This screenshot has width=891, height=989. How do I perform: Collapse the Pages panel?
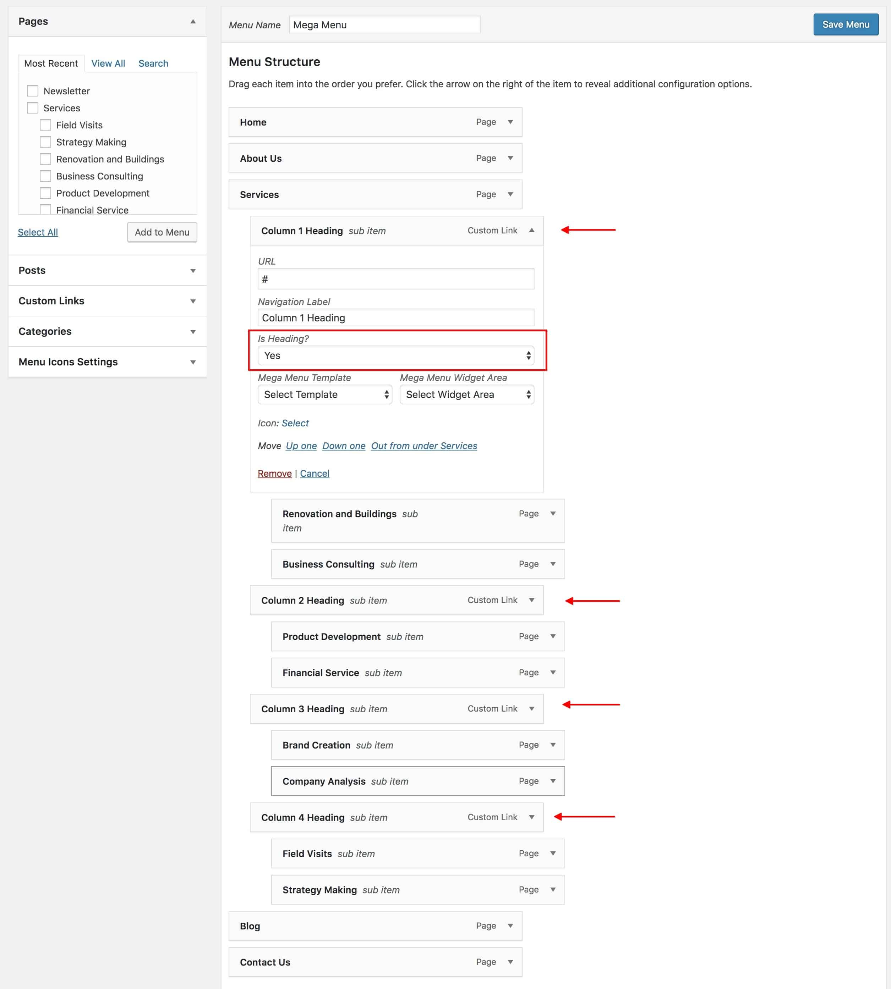pyautogui.click(x=193, y=22)
